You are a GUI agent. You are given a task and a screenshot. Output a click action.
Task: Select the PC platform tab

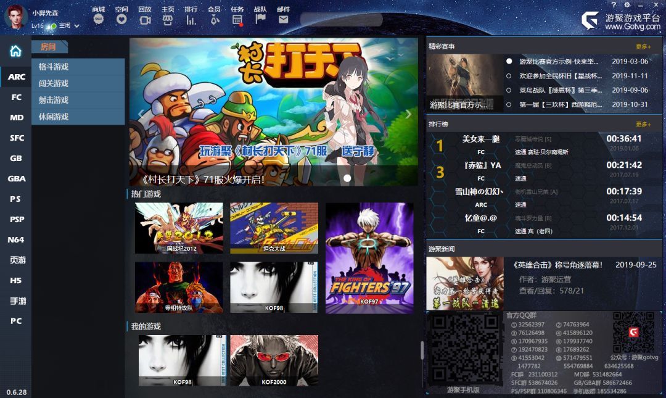(15, 321)
